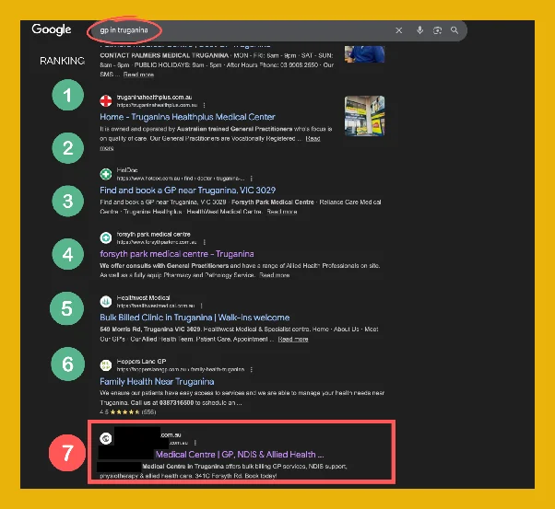Open more options for truganinahealthplus.com.au result
The width and height of the screenshot is (555, 509).
point(205,105)
